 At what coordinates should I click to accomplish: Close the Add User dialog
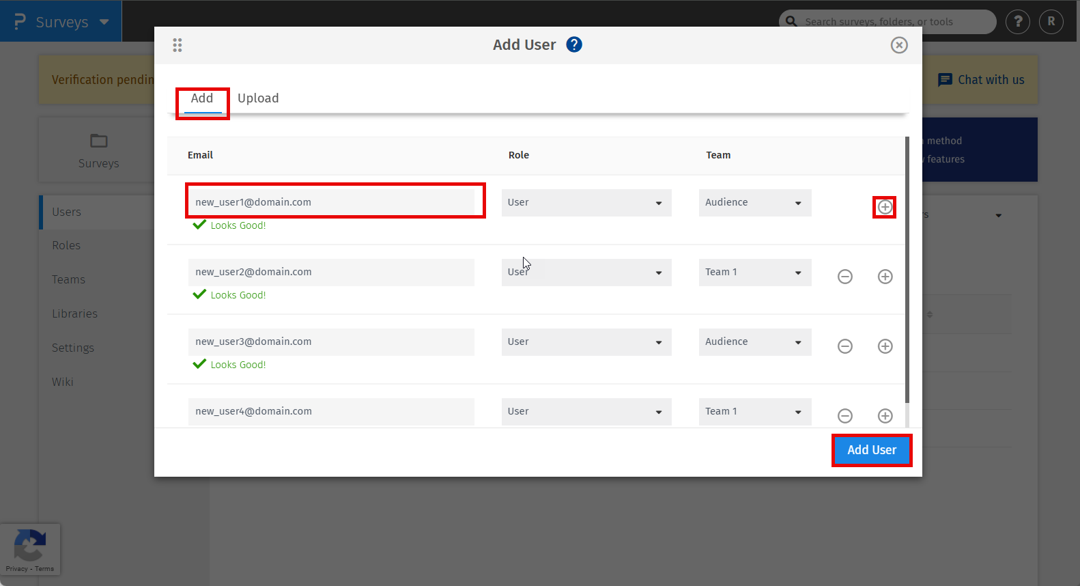[899, 45]
